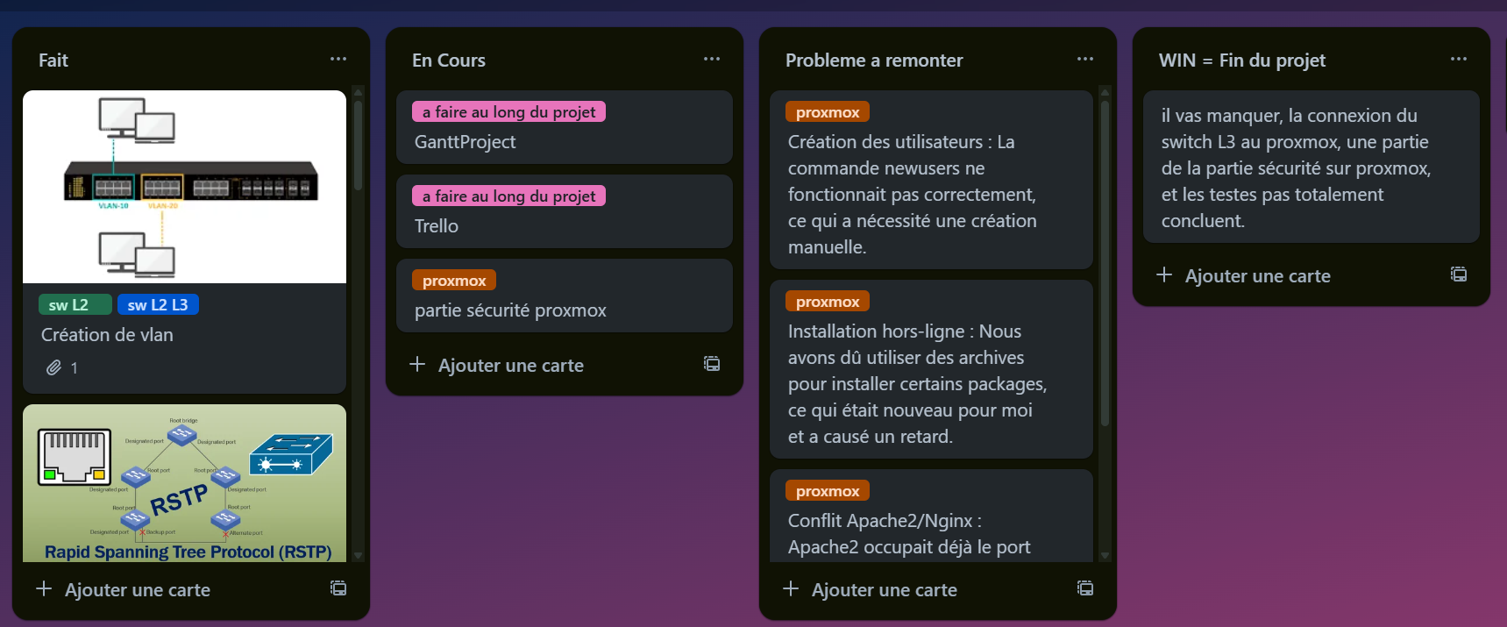The height and width of the screenshot is (627, 1507).
Task: Open WIN = Fin du projet list menu
Action: pyautogui.click(x=1459, y=60)
